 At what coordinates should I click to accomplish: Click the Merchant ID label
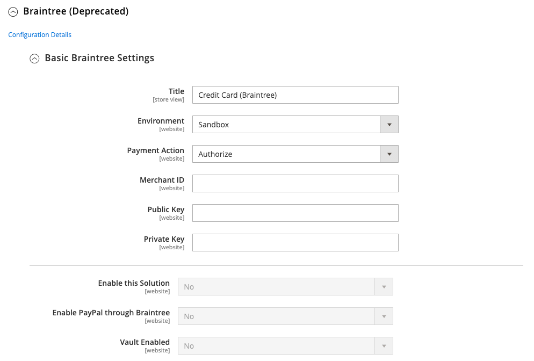162,180
